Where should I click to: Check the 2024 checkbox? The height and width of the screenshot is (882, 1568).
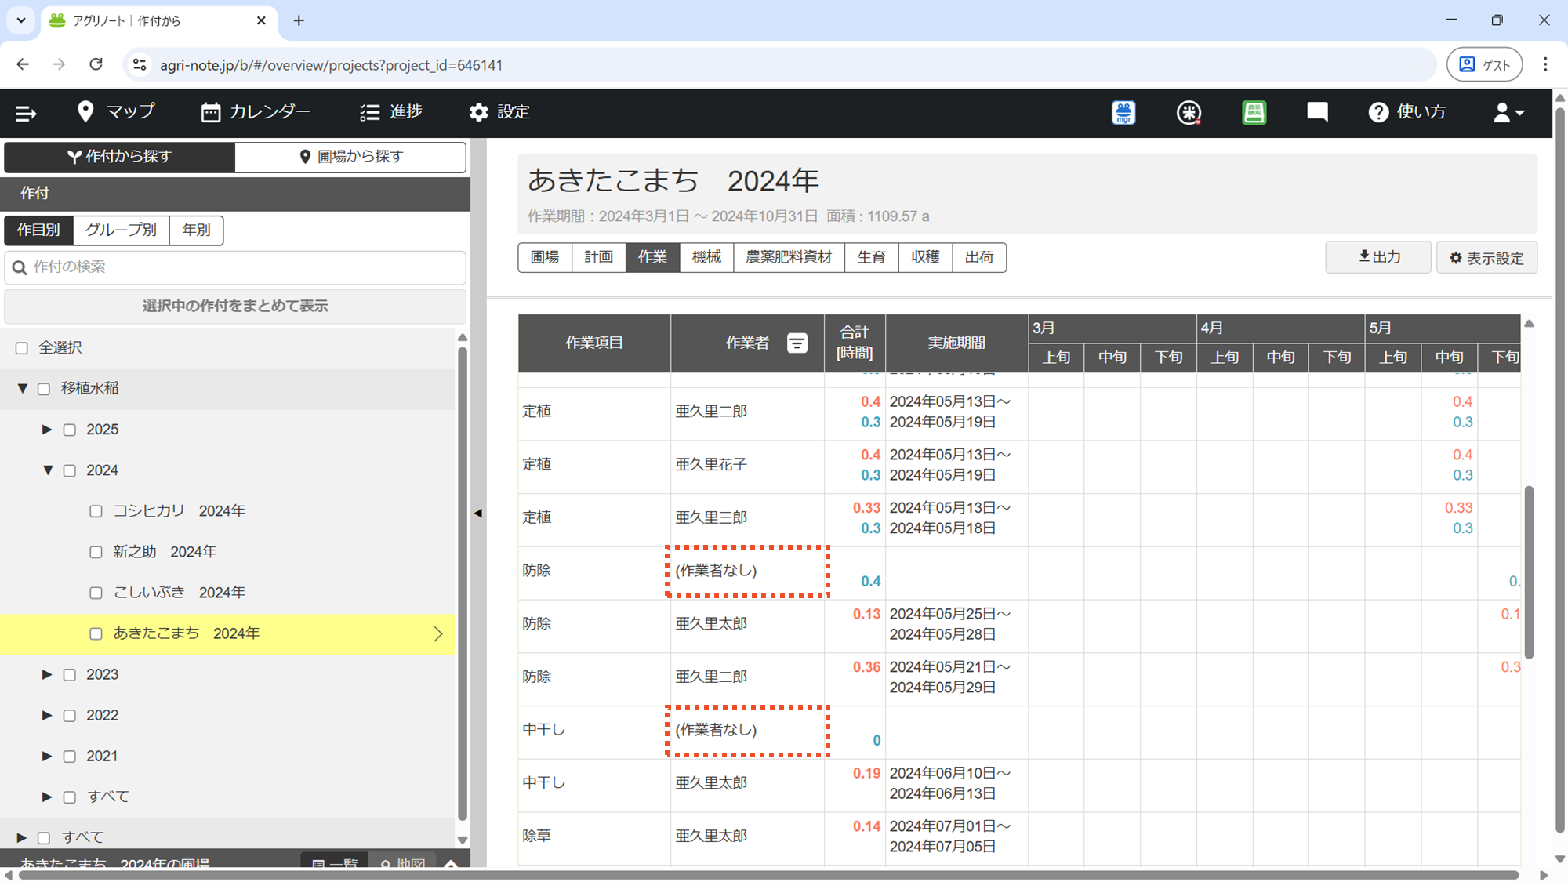[x=70, y=470]
